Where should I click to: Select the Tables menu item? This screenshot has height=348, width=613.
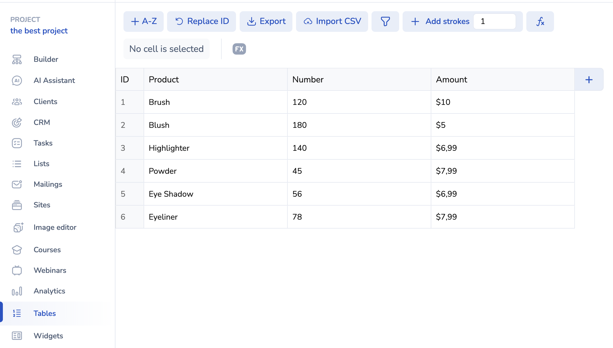point(45,313)
